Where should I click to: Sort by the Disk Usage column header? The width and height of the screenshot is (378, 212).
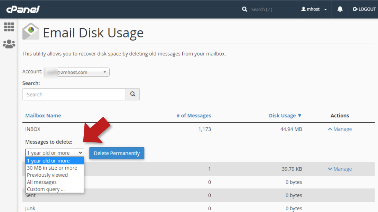(285, 116)
